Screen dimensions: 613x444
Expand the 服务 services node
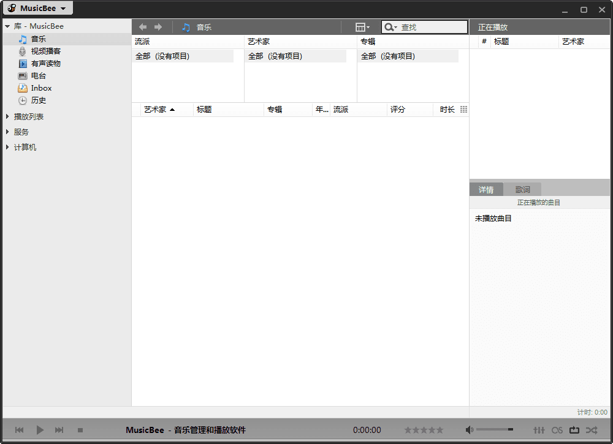(7, 132)
